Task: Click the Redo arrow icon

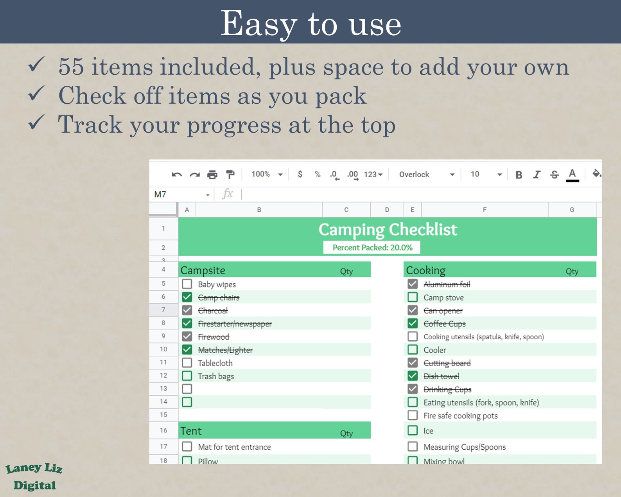Action: tap(194, 175)
